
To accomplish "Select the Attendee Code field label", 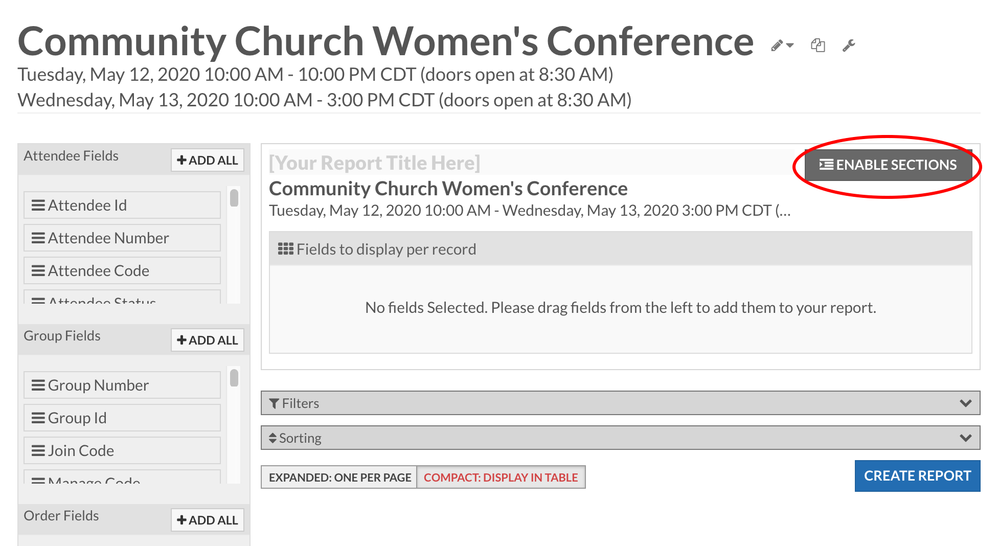I will 99,270.
